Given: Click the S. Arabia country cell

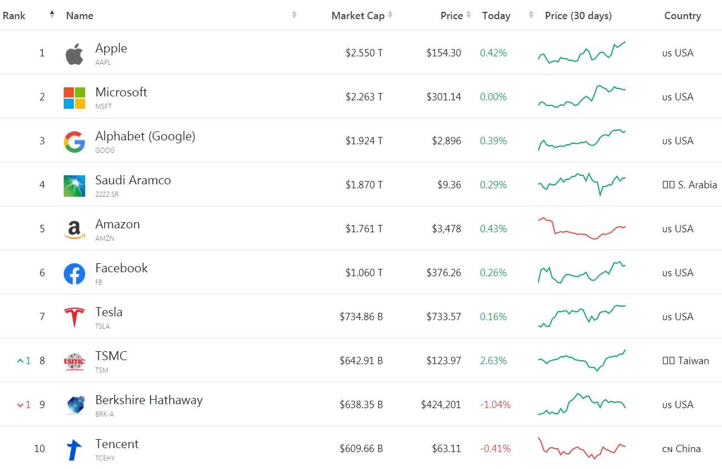Looking at the screenshot, I should click(x=690, y=185).
